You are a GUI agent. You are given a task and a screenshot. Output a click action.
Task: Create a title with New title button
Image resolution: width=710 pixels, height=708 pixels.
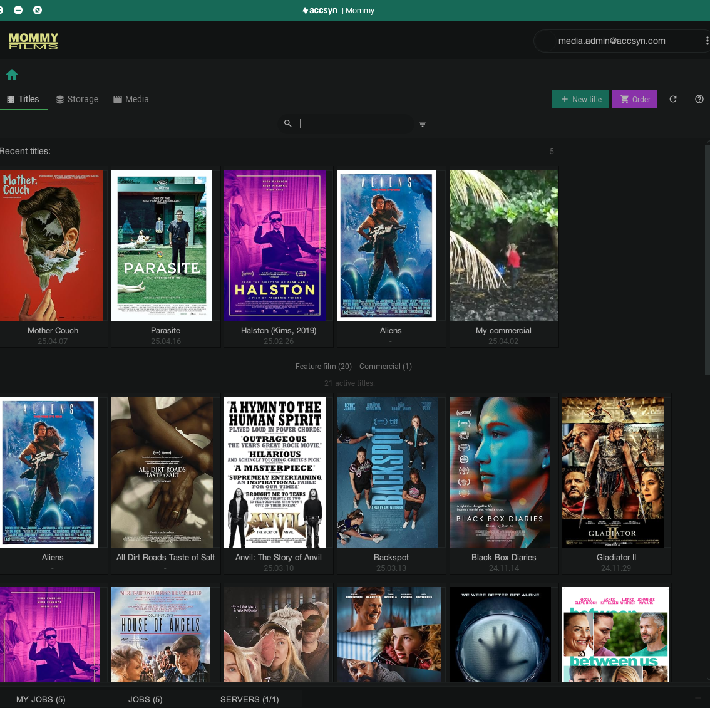[580, 99]
